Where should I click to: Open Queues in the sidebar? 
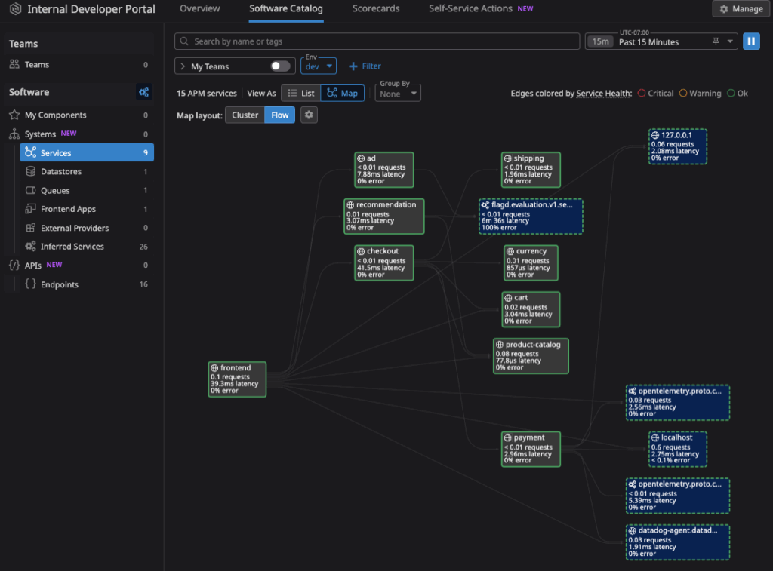point(54,191)
